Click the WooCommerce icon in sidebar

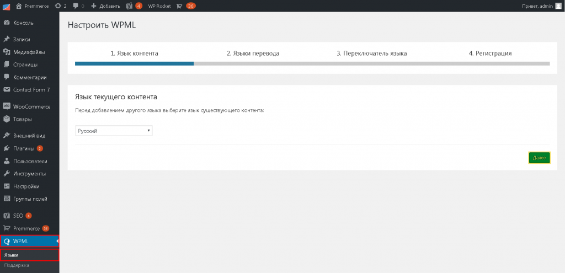(x=6, y=106)
